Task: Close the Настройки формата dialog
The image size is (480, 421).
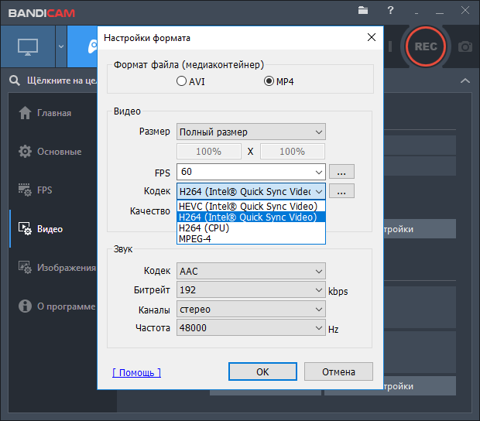Action: click(x=372, y=37)
